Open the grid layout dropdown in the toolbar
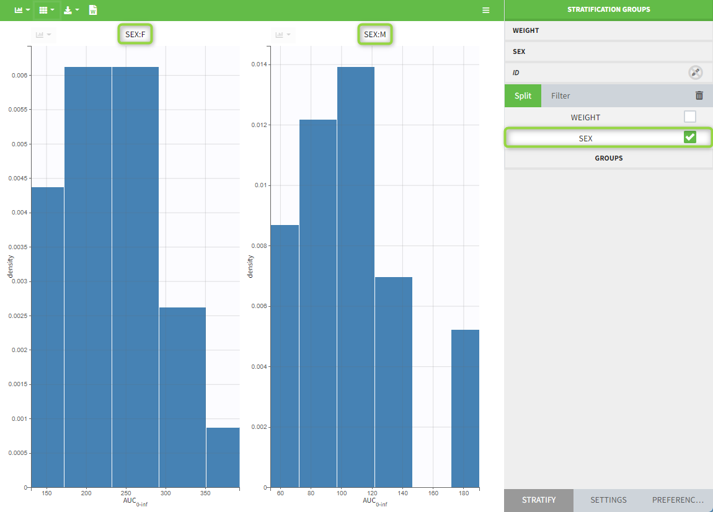Image resolution: width=713 pixels, height=512 pixels. click(46, 11)
